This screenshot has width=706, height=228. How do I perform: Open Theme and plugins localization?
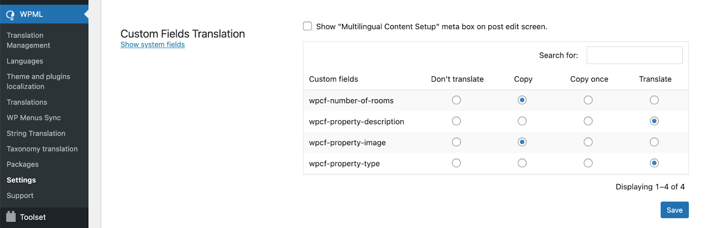[38, 82]
